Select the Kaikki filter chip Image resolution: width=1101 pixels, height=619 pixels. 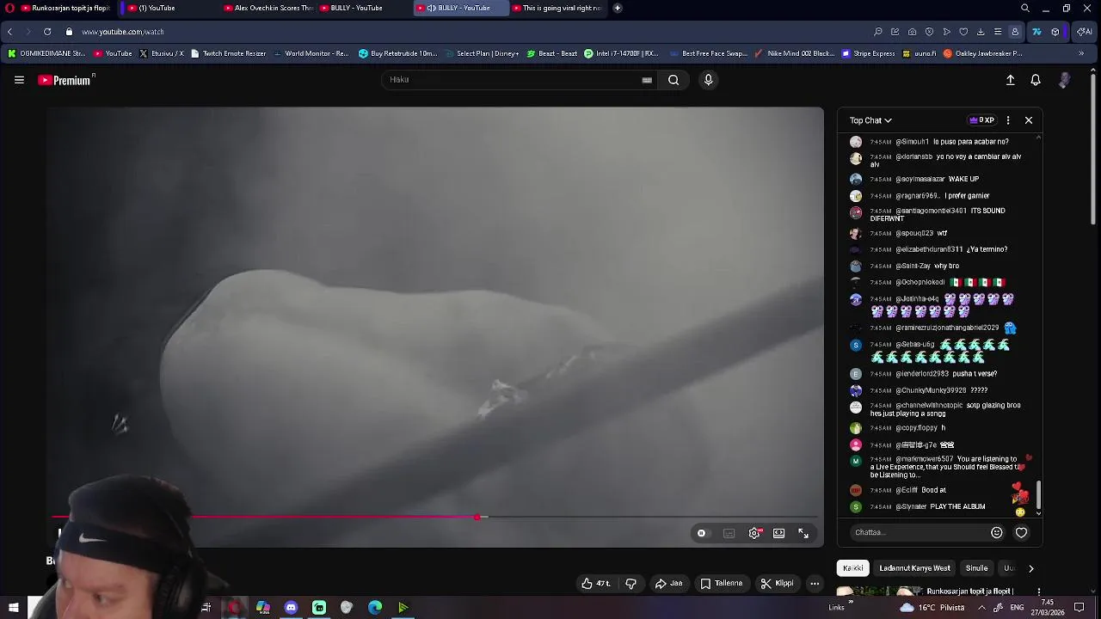(853, 568)
